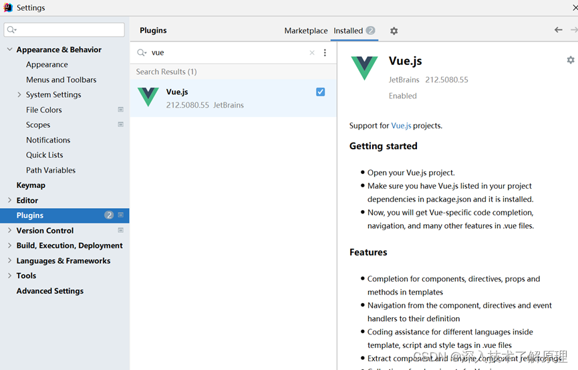The height and width of the screenshot is (370, 578).
Task: Open Menus and Toolbars settings
Action: click(61, 80)
